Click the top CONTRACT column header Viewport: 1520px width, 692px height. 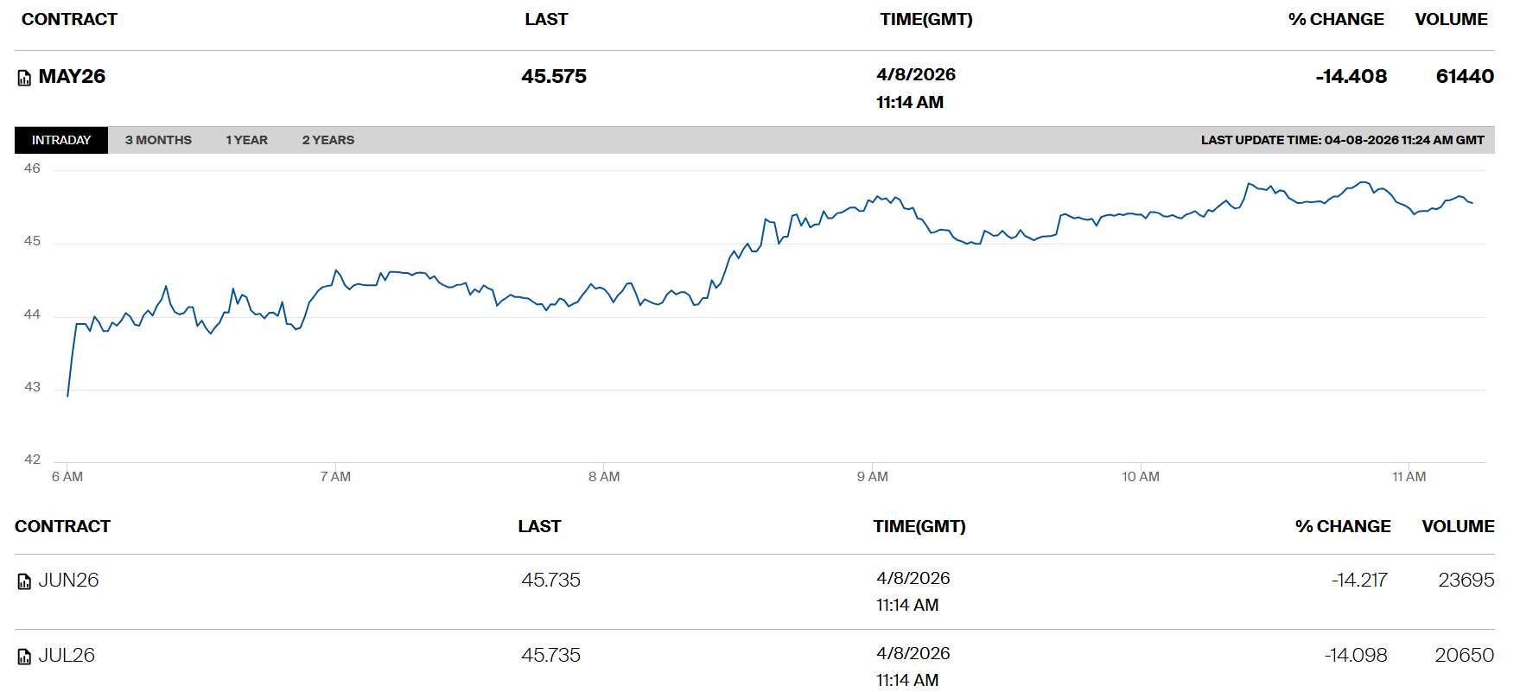click(x=69, y=19)
